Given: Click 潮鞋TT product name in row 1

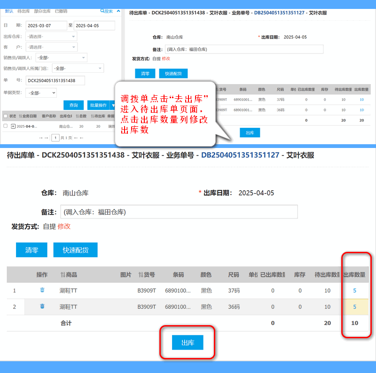Looking at the screenshot, I should tap(68, 290).
